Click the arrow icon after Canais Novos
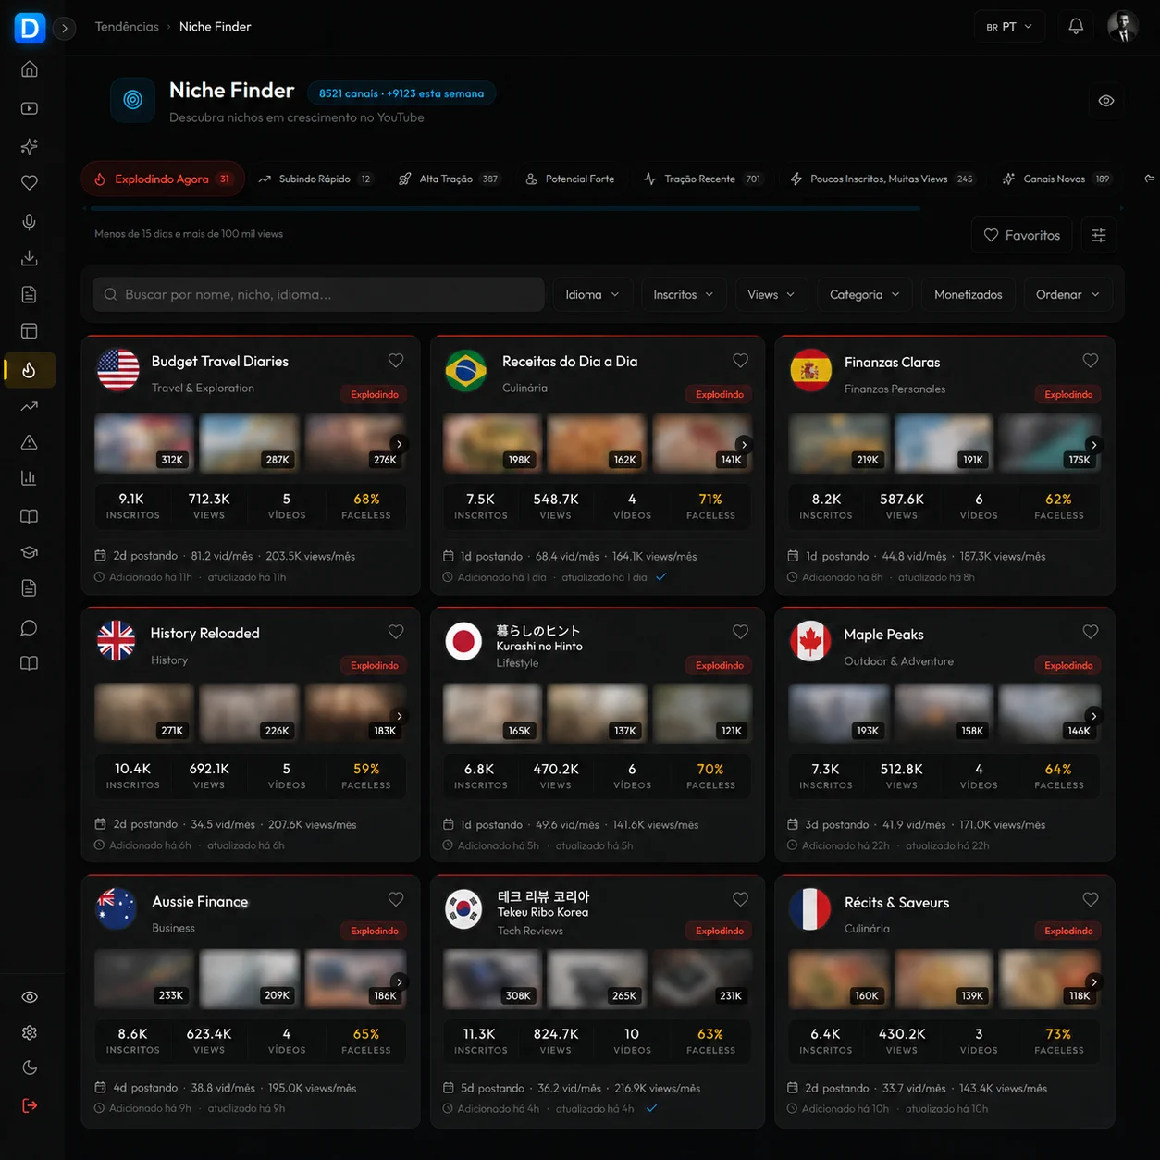This screenshot has width=1160, height=1160. pyautogui.click(x=1150, y=179)
